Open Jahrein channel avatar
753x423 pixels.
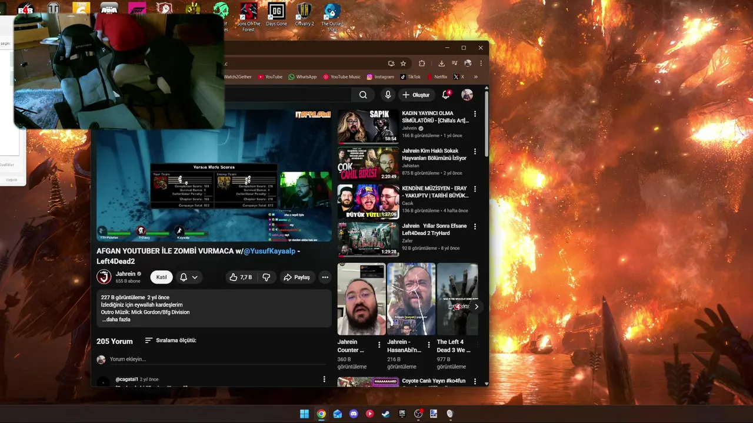click(104, 277)
